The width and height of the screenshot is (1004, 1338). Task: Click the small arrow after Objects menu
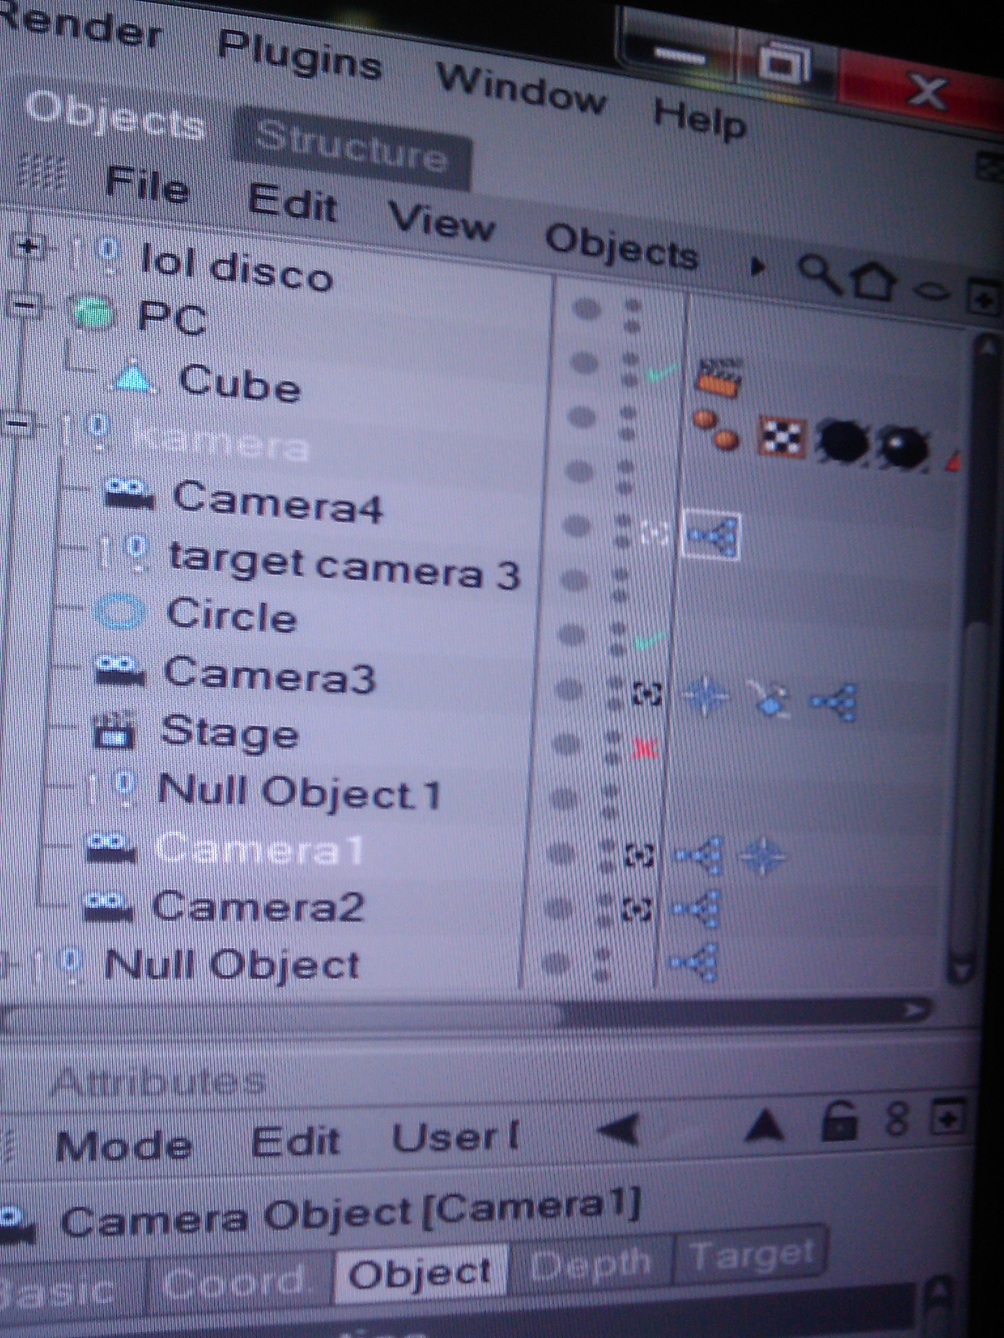[x=758, y=266]
